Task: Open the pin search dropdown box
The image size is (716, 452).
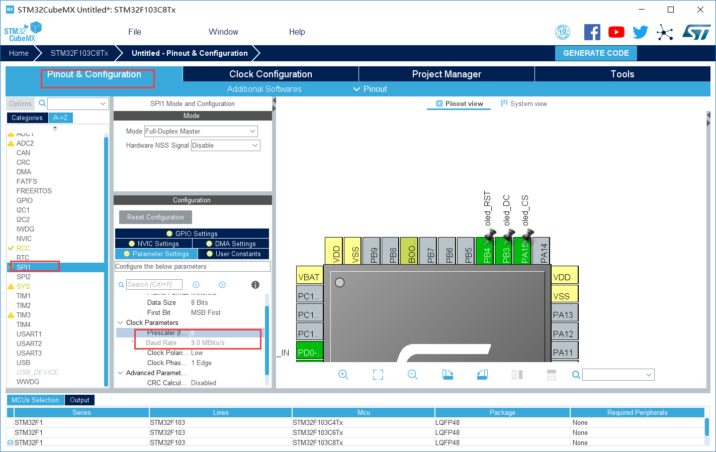Action: click(x=618, y=375)
